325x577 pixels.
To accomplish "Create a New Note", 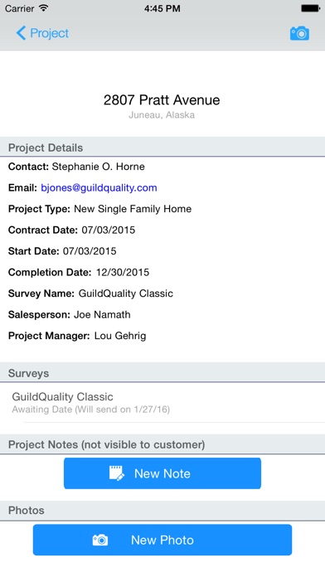I will coord(162,473).
